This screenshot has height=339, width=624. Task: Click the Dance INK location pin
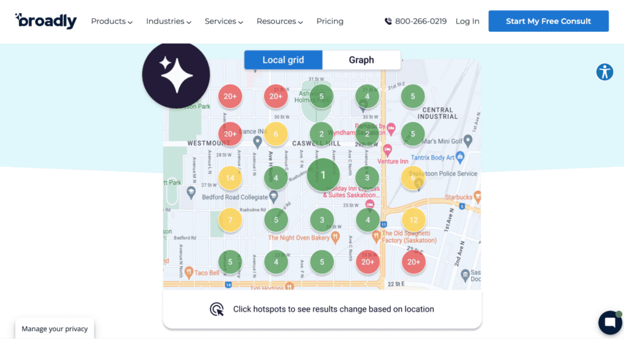[x=258, y=142]
